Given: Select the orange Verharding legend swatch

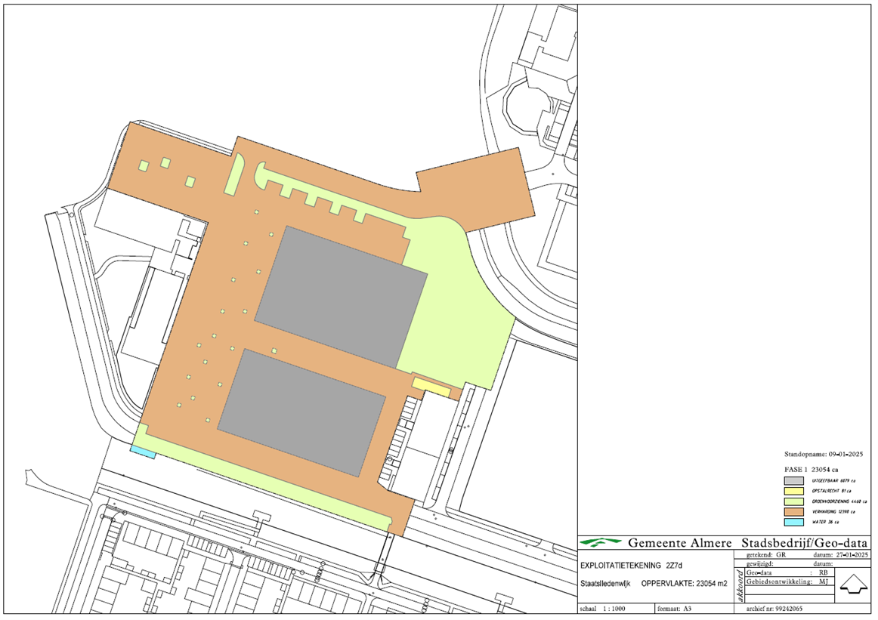Looking at the screenshot, I should tap(793, 511).
